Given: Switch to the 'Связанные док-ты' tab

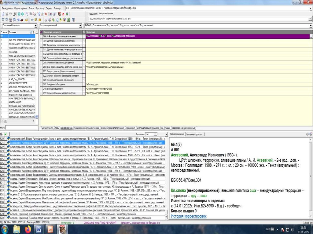Looking at the screenshot, I should click(195, 134).
